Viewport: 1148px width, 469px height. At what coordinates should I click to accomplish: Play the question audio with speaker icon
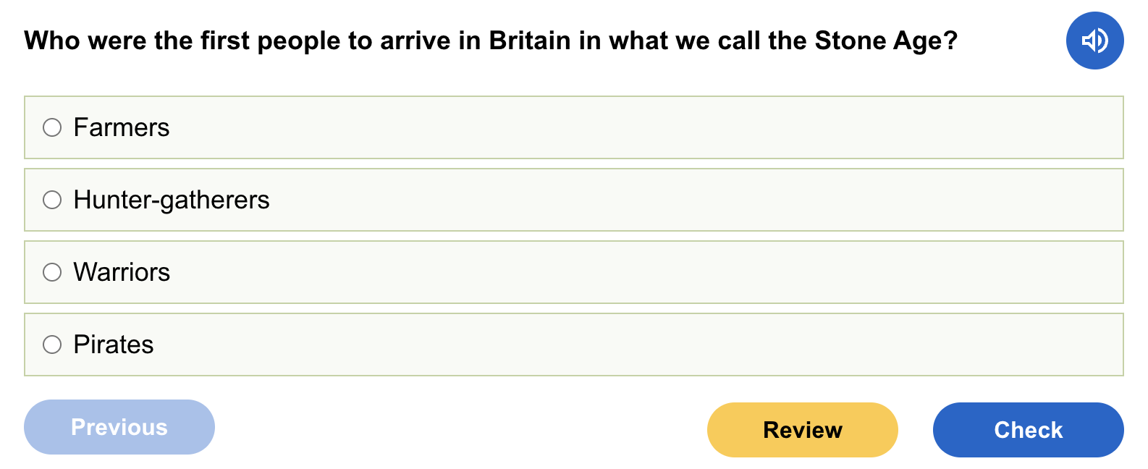click(1094, 41)
